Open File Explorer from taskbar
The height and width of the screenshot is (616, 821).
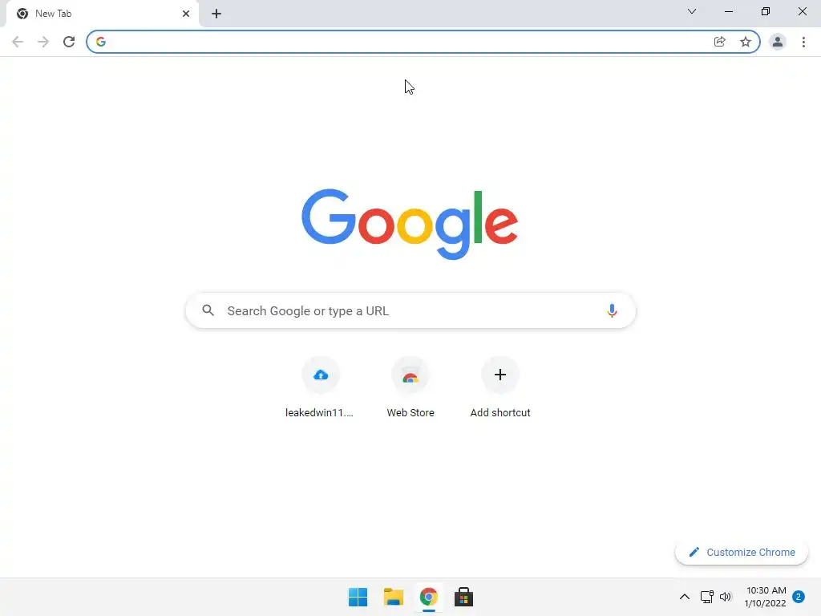tap(393, 597)
